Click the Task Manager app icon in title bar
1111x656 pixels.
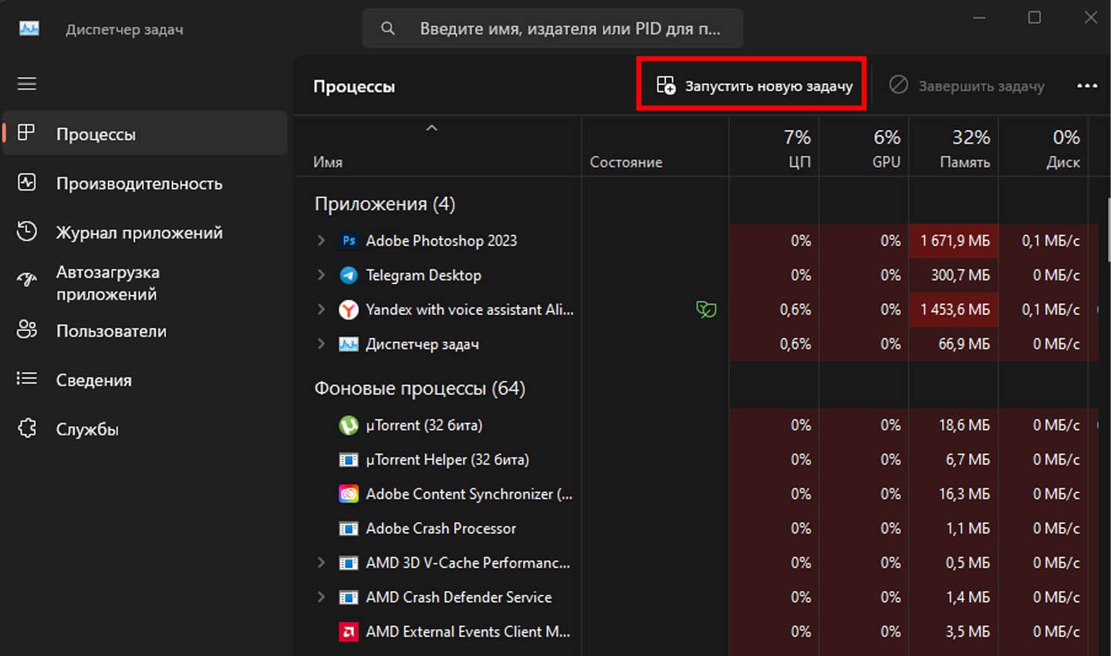tap(29, 29)
